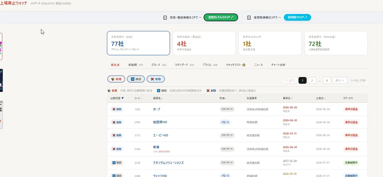Go to page 2 of results
This screenshot has height=177, width=383.
coord(312,80)
